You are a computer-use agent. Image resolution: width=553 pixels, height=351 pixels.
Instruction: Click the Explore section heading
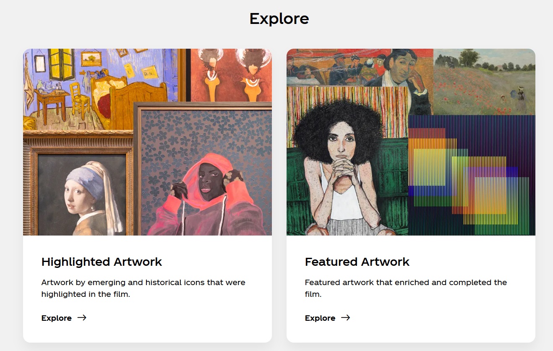(x=279, y=18)
